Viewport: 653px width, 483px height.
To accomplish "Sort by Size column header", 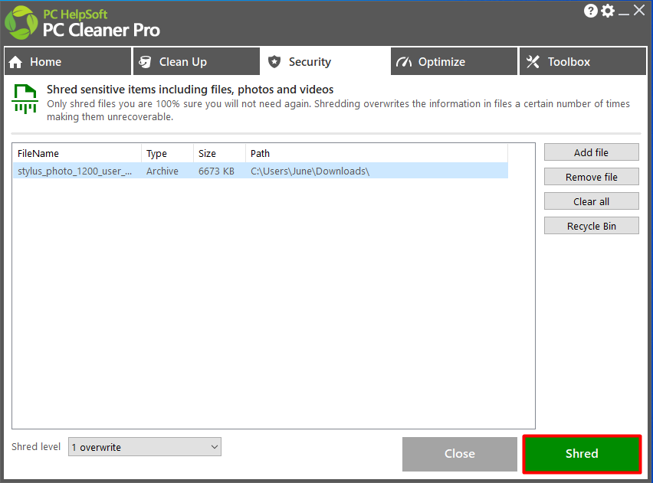I will (219, 154).
